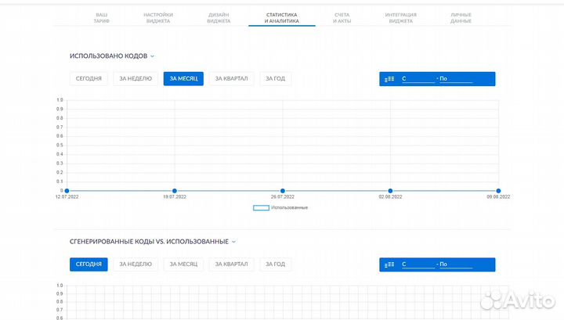The image size is (564, 320).
Task: Click the 26.07.2022 data point on chart
Action: coord(282,191)
